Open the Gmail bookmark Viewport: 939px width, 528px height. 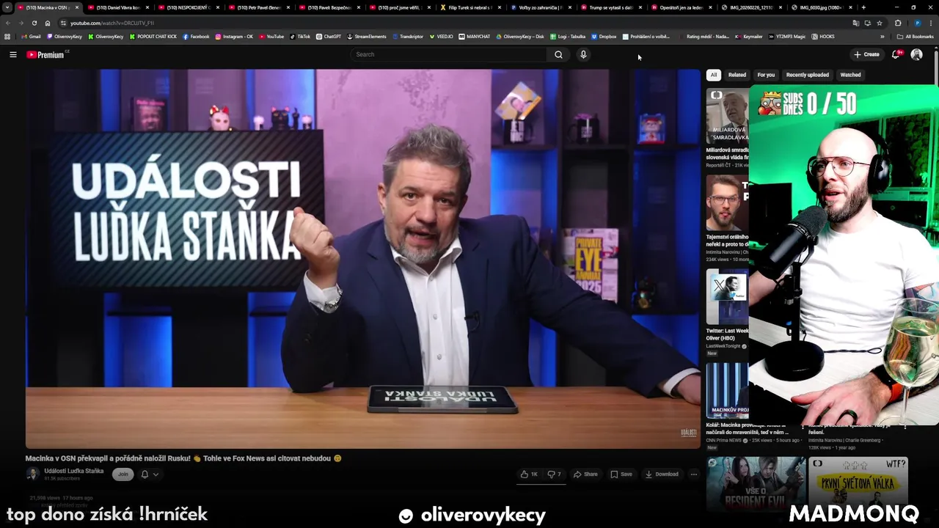pyautogui.click(x=31, y=36)
